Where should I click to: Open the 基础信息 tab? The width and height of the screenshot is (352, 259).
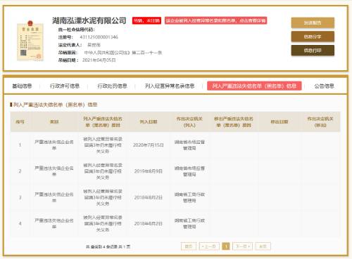tap(22, 86)
